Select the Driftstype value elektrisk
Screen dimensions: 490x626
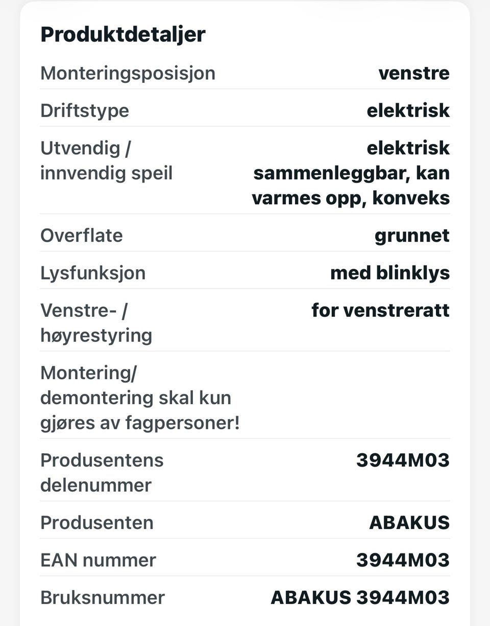point(408,110)
